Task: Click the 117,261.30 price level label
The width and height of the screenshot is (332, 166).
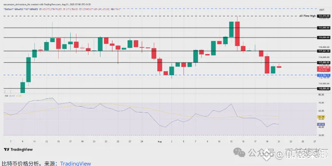Action: (x=324, y=51)
